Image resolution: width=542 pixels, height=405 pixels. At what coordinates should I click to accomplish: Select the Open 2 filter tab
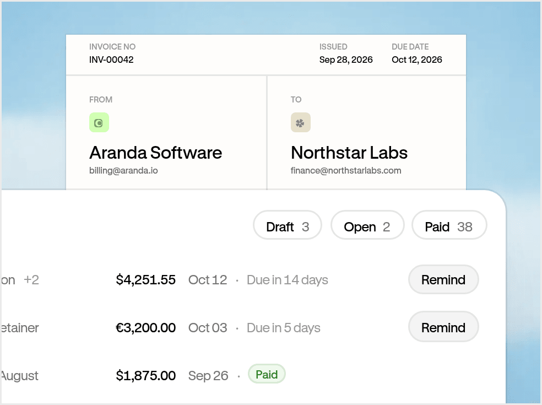click(367, 225)
